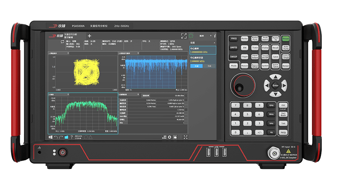
Task: Open the speech bubble message icon
Action: click(x=86, y=137)
